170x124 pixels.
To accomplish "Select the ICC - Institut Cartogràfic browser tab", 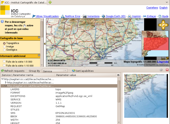I will click(24, 2).
